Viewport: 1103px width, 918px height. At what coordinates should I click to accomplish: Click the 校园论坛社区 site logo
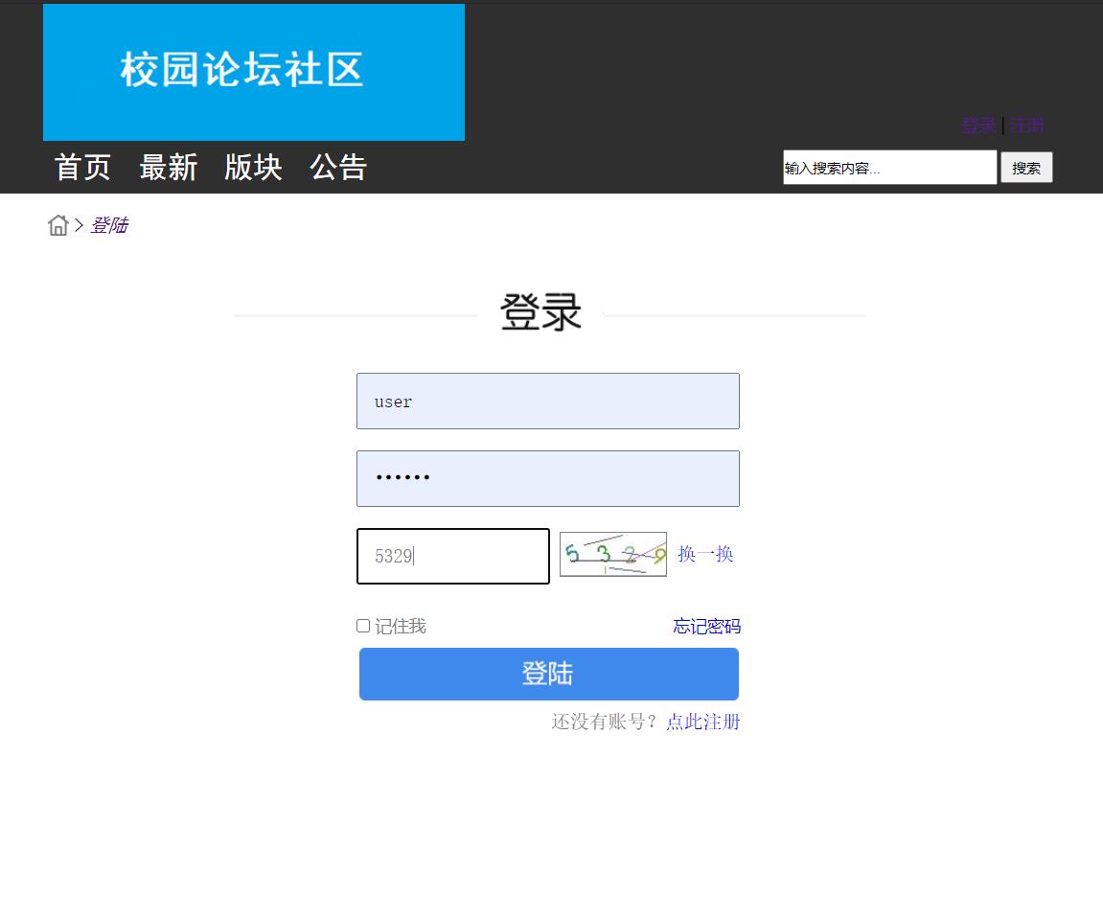pos(242,71)
